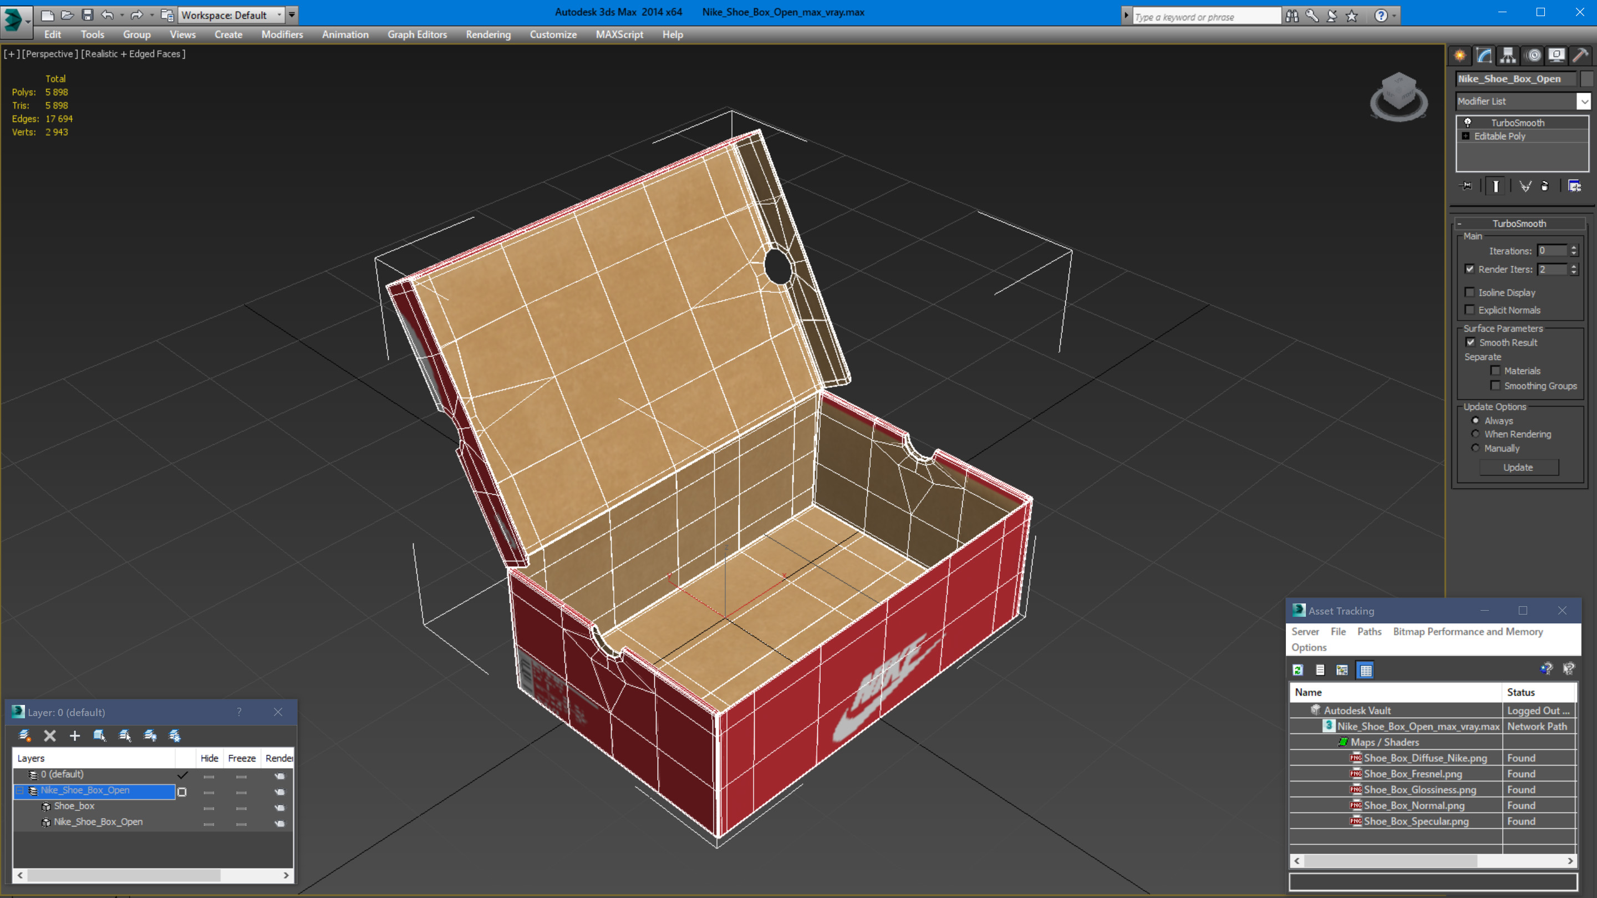
Task: Toggle Smooth Result checkbox
Action: coord(1470,342)
